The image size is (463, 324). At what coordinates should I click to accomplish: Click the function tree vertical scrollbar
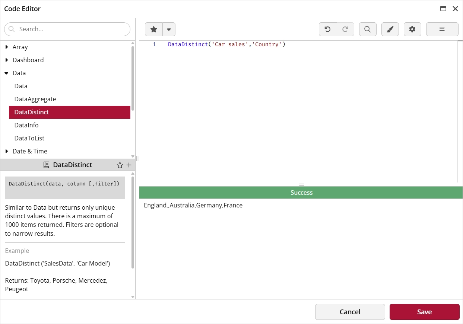133,78
